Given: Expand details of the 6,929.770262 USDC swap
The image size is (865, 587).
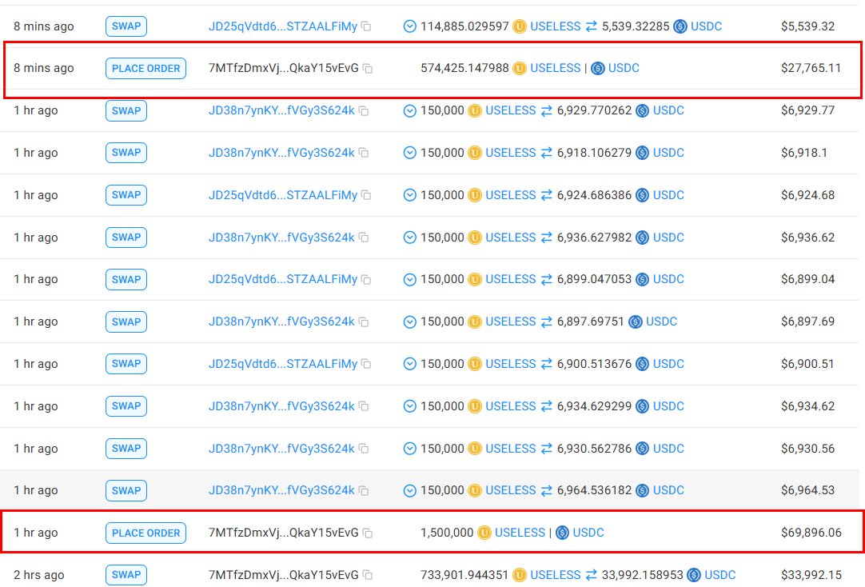Looking at the screenshot, I should (409, 111).
